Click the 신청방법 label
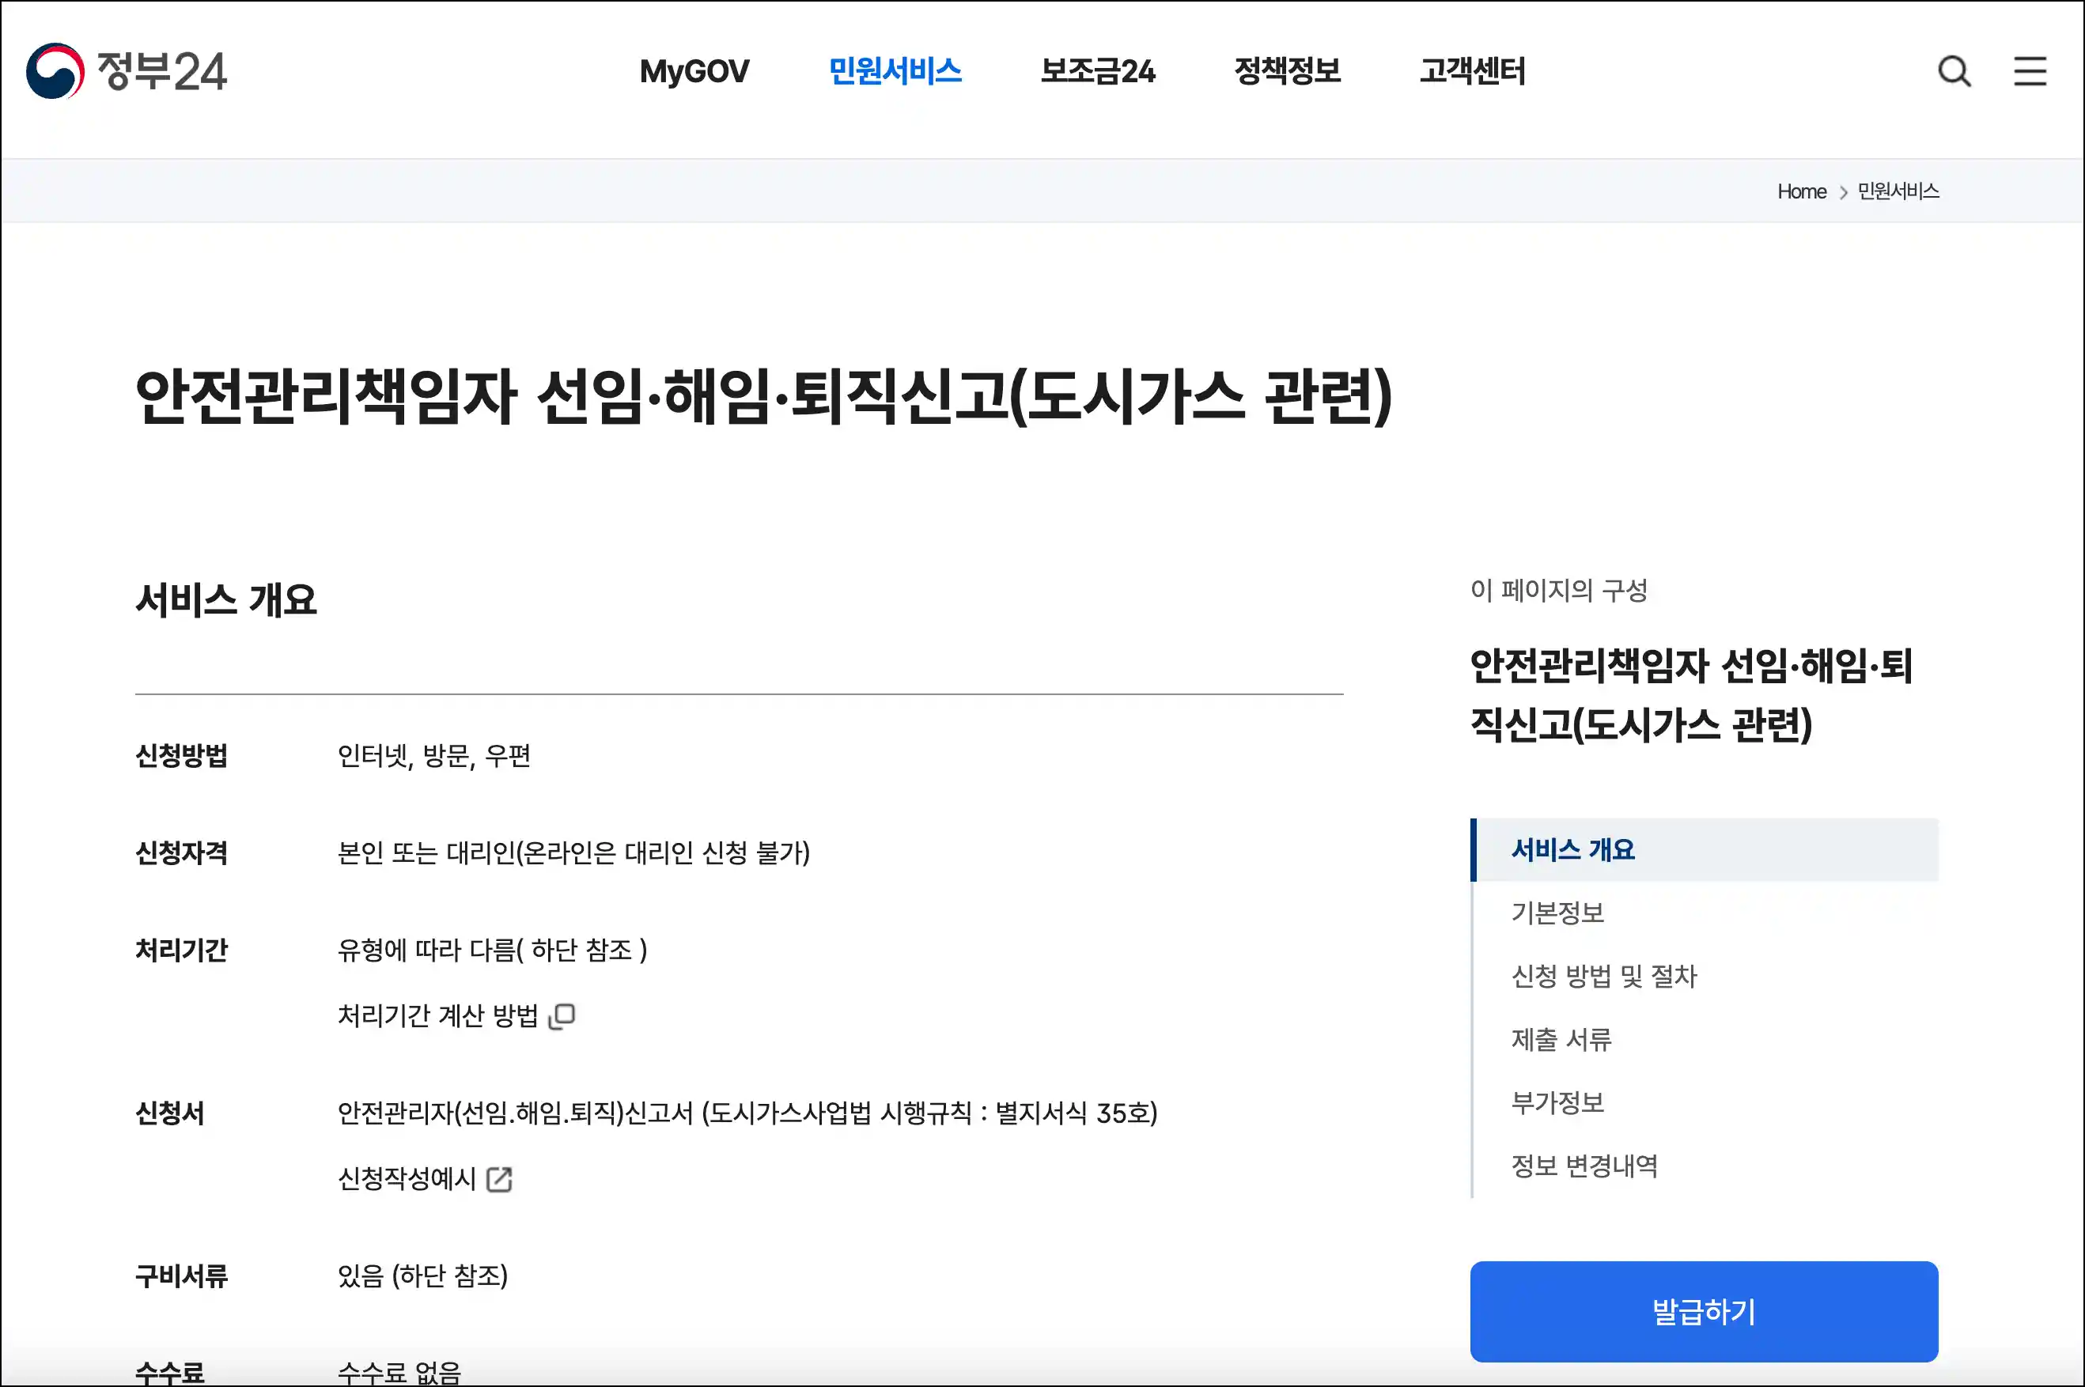This screenshot has width=2085, height=1387. click(x=181, y=755)
